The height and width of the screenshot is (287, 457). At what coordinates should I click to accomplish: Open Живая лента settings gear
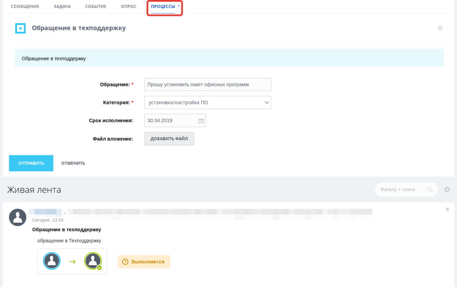(x=447, y=189)
